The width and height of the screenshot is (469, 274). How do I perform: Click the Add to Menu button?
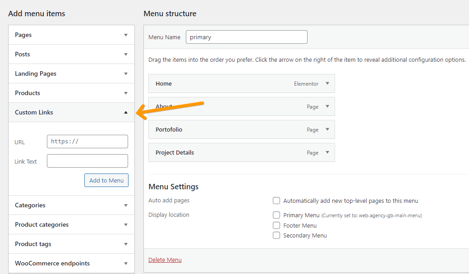pyautogui.click(x=106, y=180)
